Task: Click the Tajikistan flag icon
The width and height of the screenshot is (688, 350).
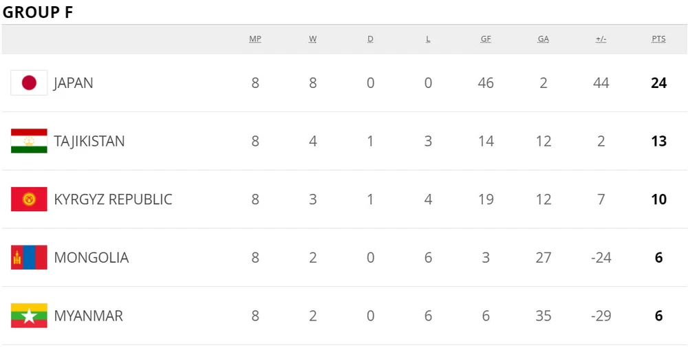Action: tap(29, 141)
